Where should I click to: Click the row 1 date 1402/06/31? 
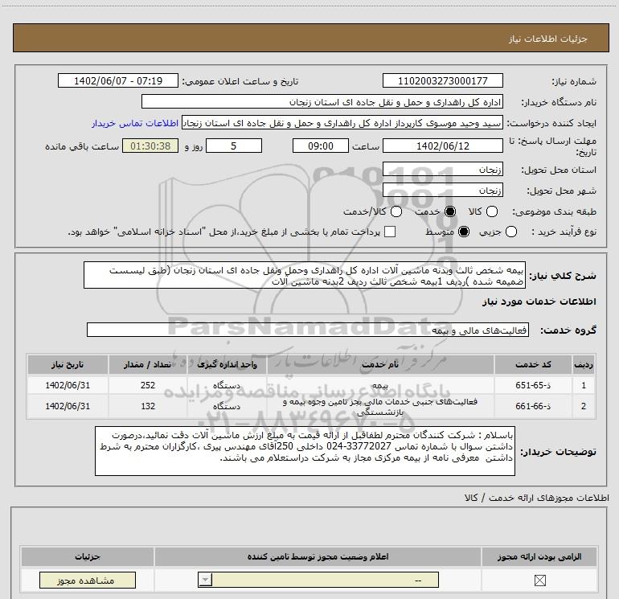(68, 385)
